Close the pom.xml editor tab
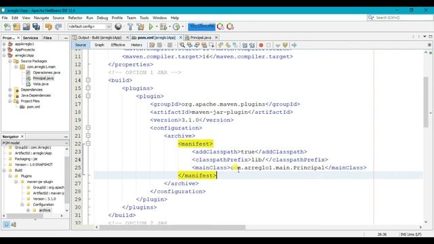The width and height of the screenshot is (434, 244). (181, 37)
